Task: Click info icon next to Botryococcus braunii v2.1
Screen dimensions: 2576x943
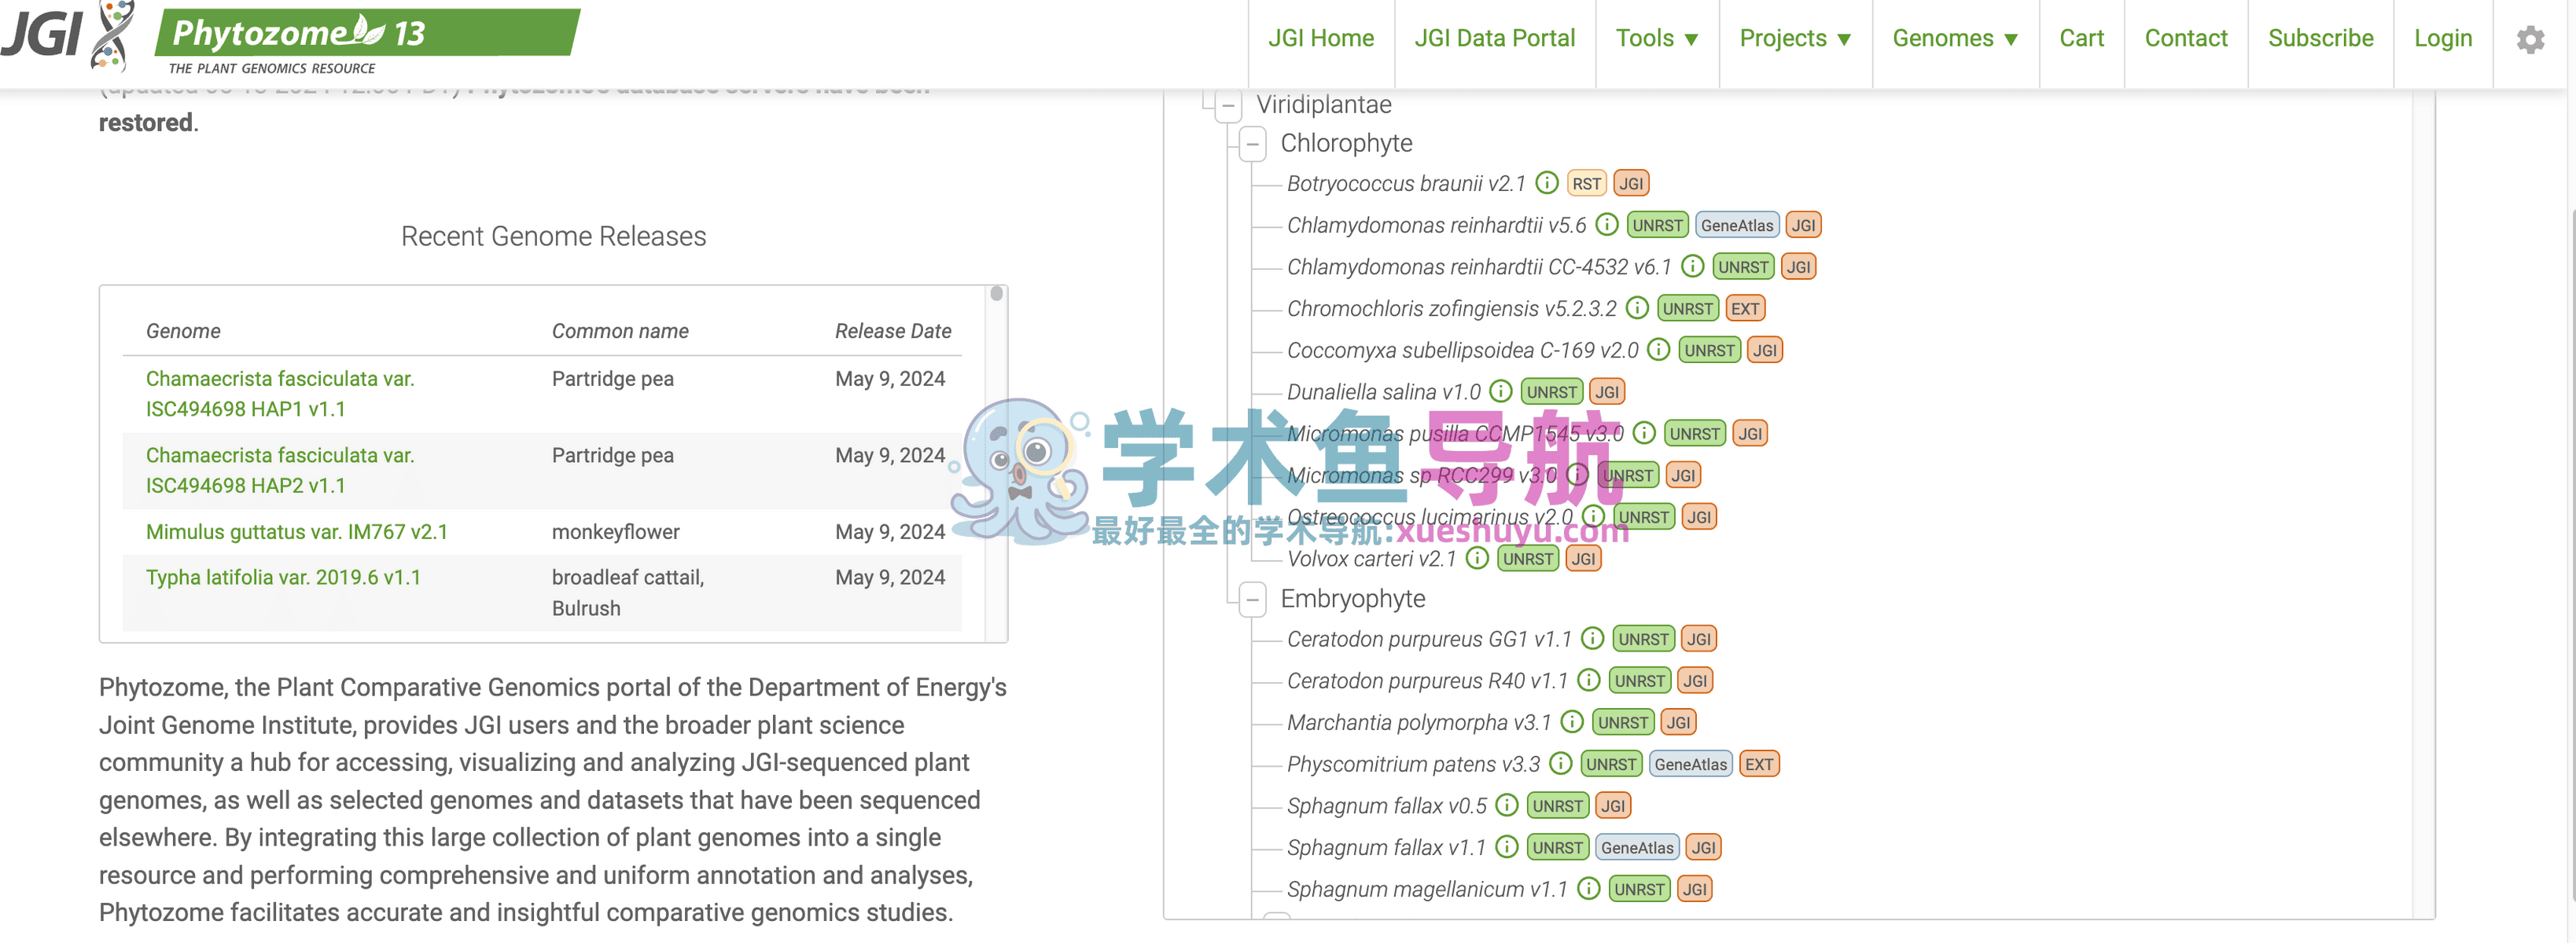Action: coord(1546,183)
